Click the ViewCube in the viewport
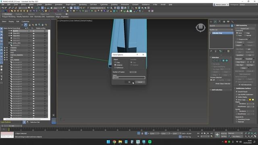Screen dimensions: 258x145 click(x=201, y=27)
